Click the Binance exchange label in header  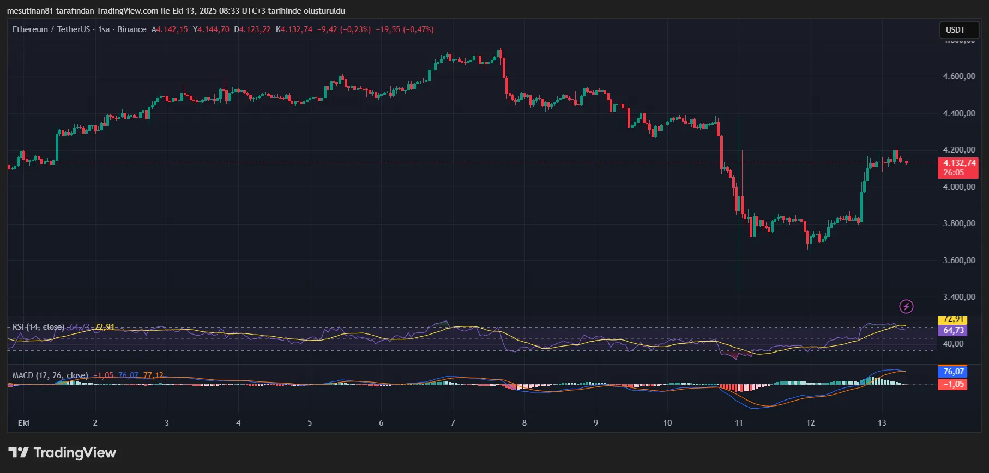tap(132, 29)
